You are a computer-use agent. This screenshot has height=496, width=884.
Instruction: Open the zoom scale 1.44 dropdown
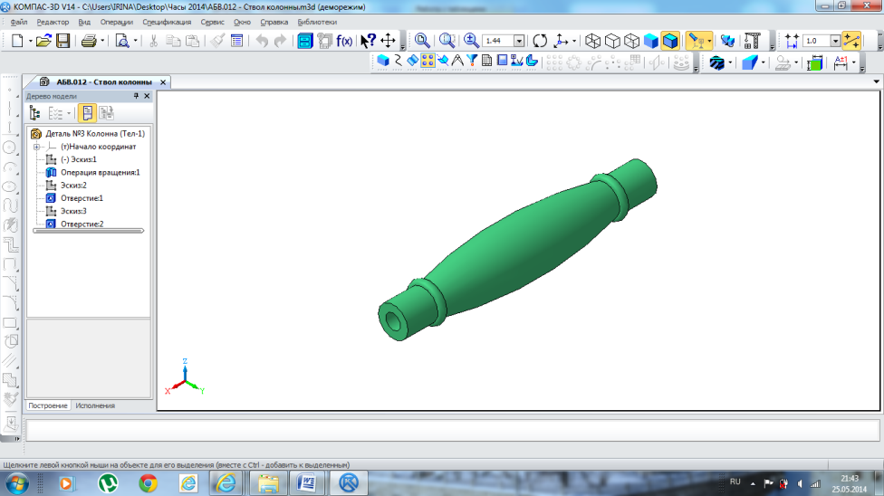(519, 41)
